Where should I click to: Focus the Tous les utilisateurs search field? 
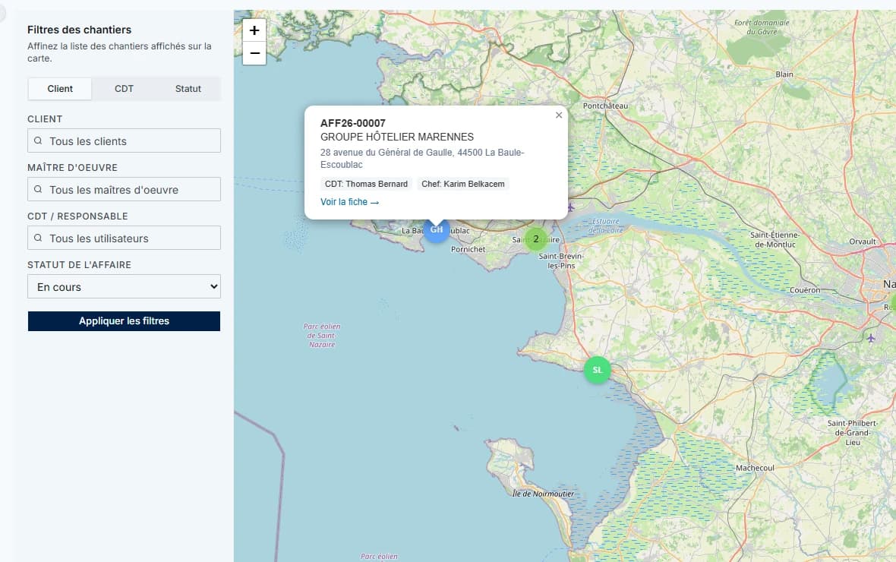point(124,238)
